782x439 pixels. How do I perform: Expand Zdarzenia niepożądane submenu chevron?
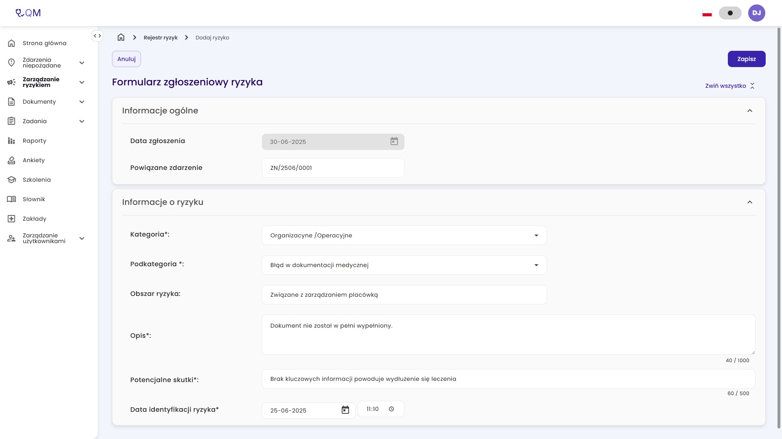[x=82, y=63]
